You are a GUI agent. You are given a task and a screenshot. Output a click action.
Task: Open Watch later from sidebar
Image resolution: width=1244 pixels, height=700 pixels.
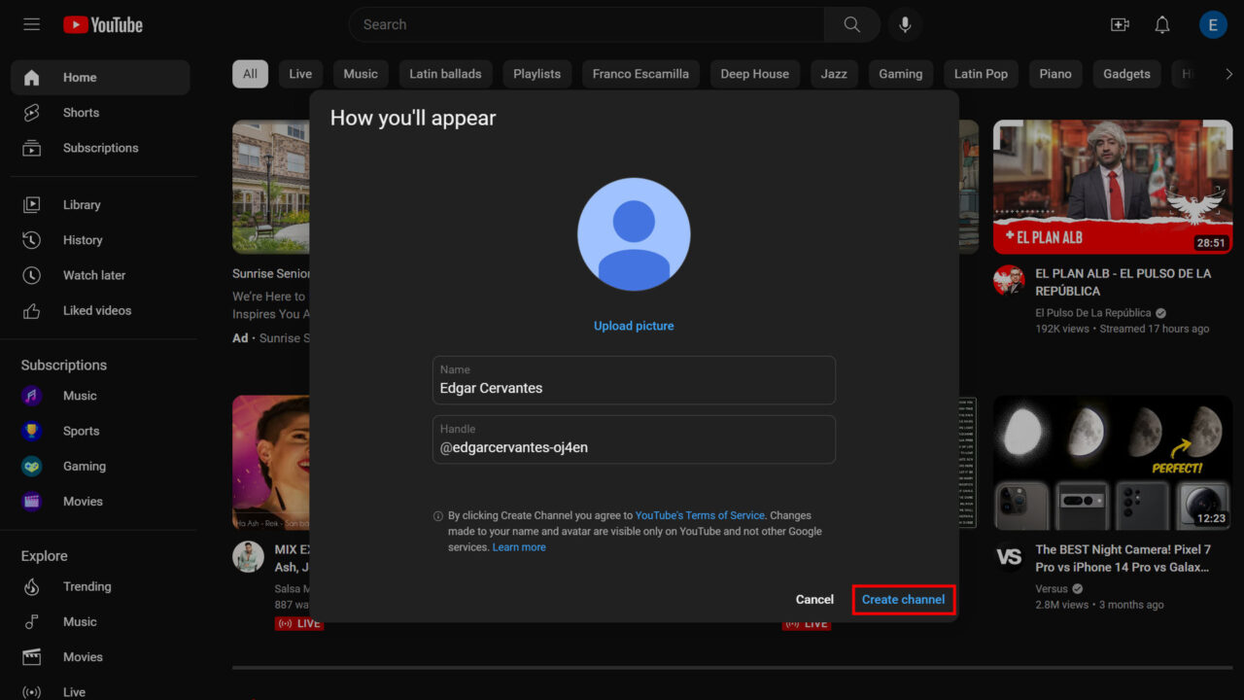[x=93, y=275]
